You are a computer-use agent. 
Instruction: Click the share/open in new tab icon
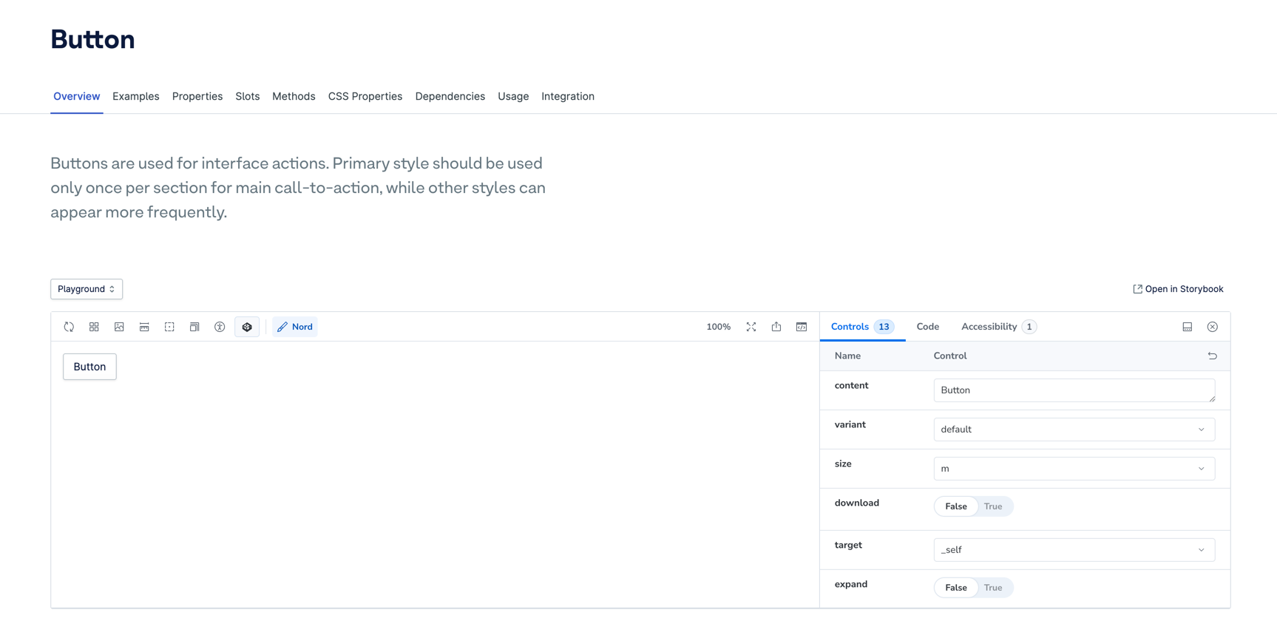click(x=776, y=327)
